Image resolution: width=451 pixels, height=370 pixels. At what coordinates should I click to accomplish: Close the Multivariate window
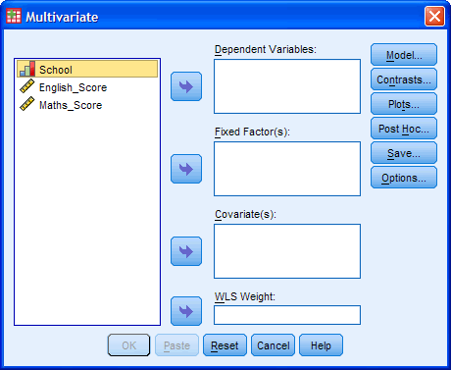click(434, 16)
